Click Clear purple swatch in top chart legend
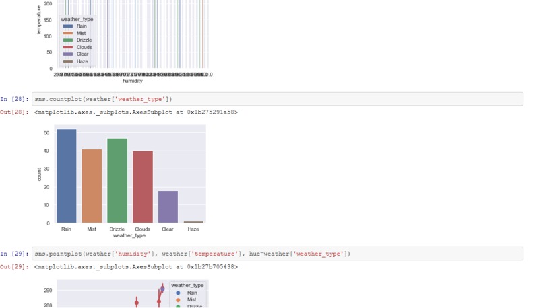 [68, 54]
